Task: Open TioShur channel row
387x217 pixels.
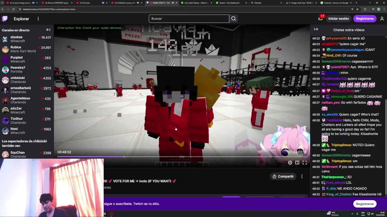Action: (x=27, y=121)
